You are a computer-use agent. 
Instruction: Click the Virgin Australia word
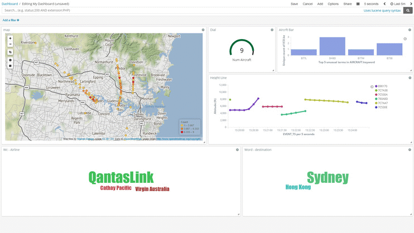(152, 189)
